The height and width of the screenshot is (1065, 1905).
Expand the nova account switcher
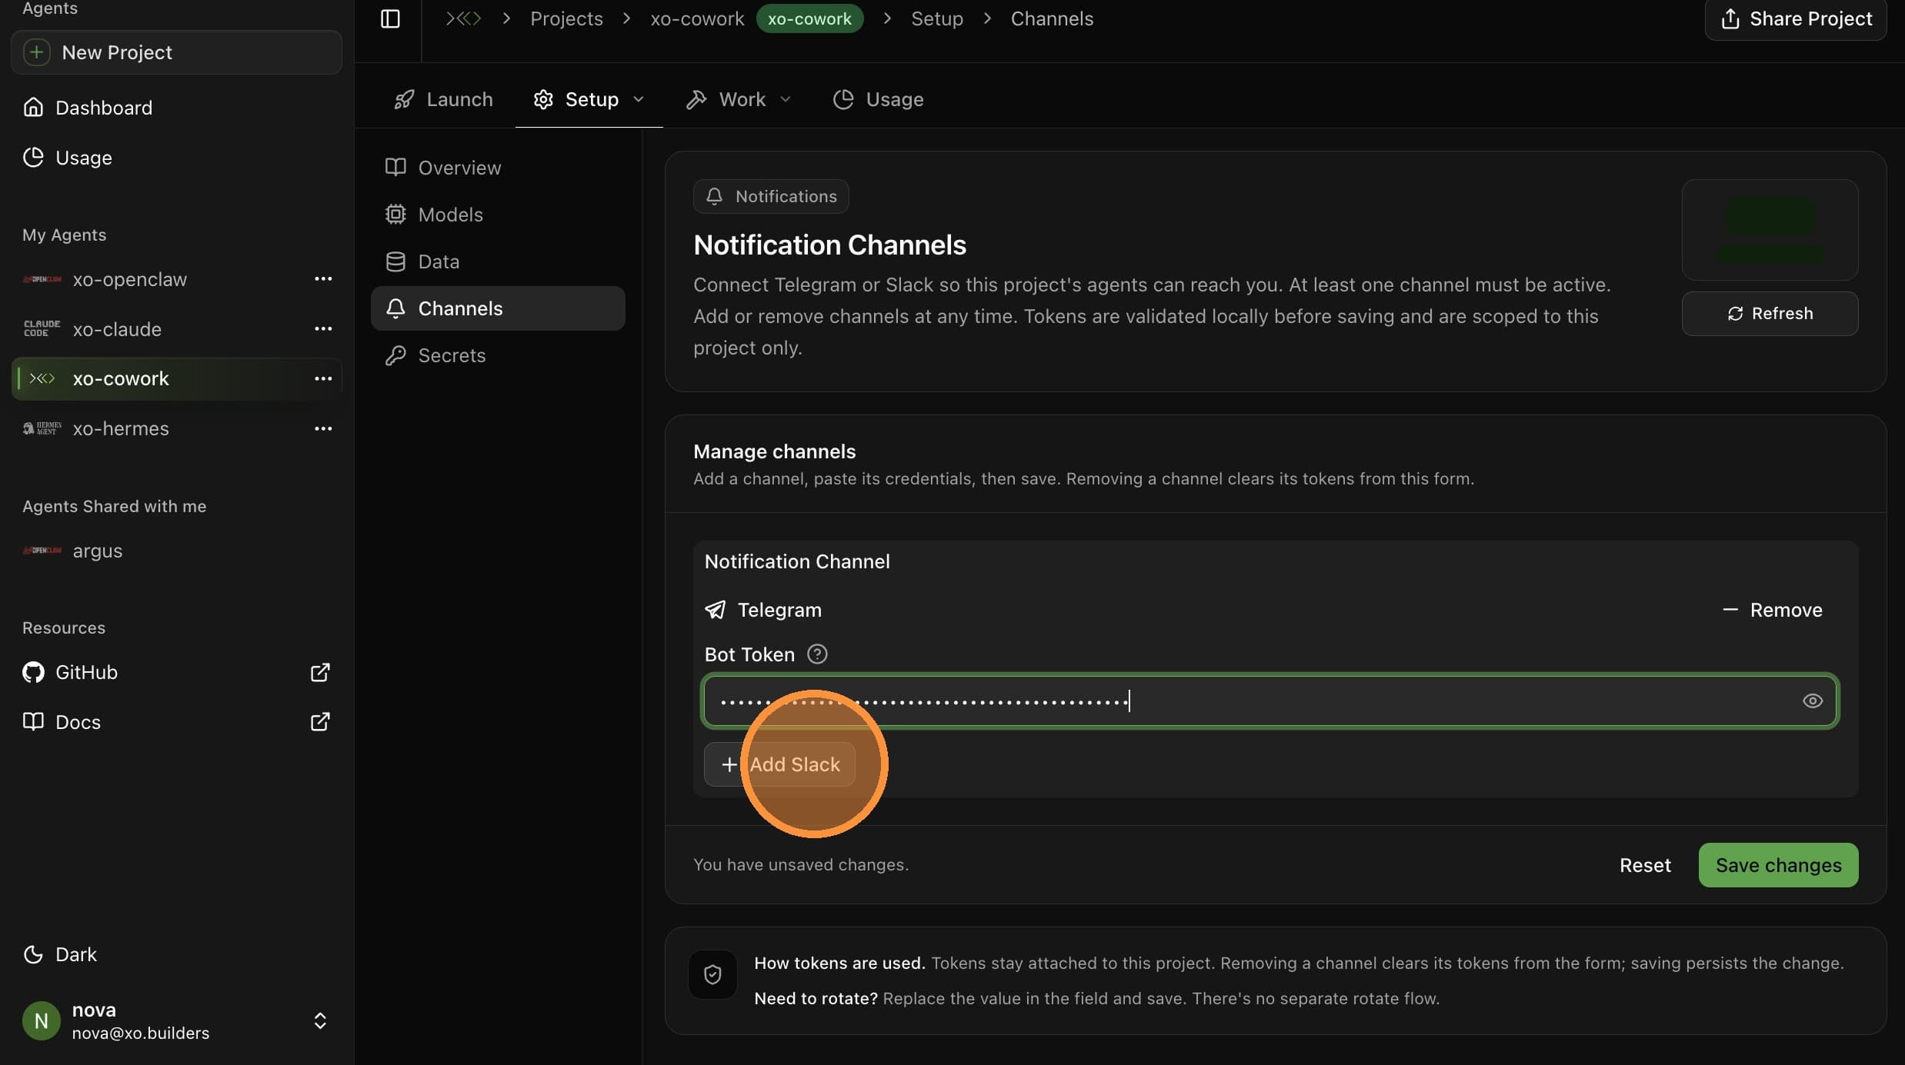tap(320, 1021)
